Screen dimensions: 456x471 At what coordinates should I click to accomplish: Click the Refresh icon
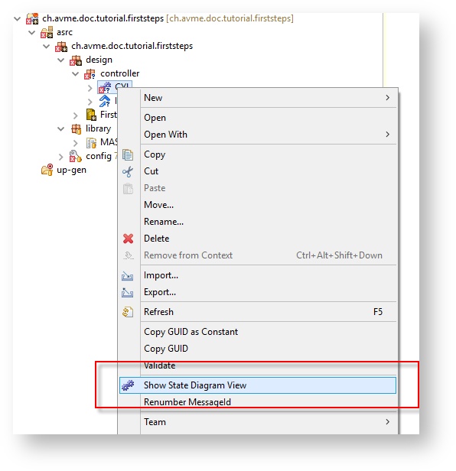coord(128,312)
